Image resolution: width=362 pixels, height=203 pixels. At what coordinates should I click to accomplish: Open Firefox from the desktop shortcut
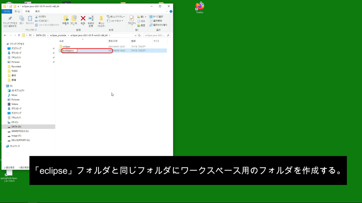pyautogui.click(x=199, y=7)
